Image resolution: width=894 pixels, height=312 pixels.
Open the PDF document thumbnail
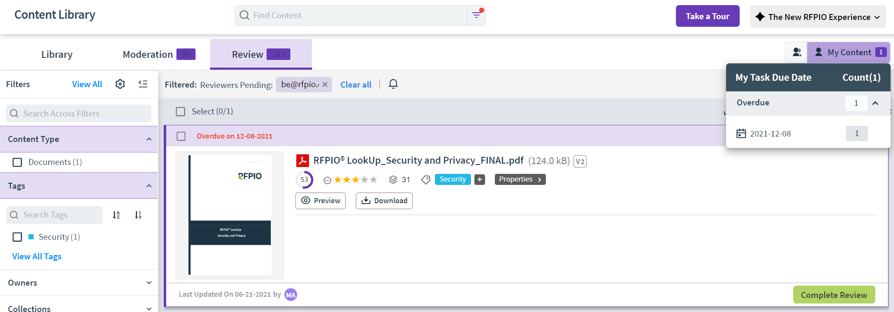pyautogui.click(x=230, y=215)
